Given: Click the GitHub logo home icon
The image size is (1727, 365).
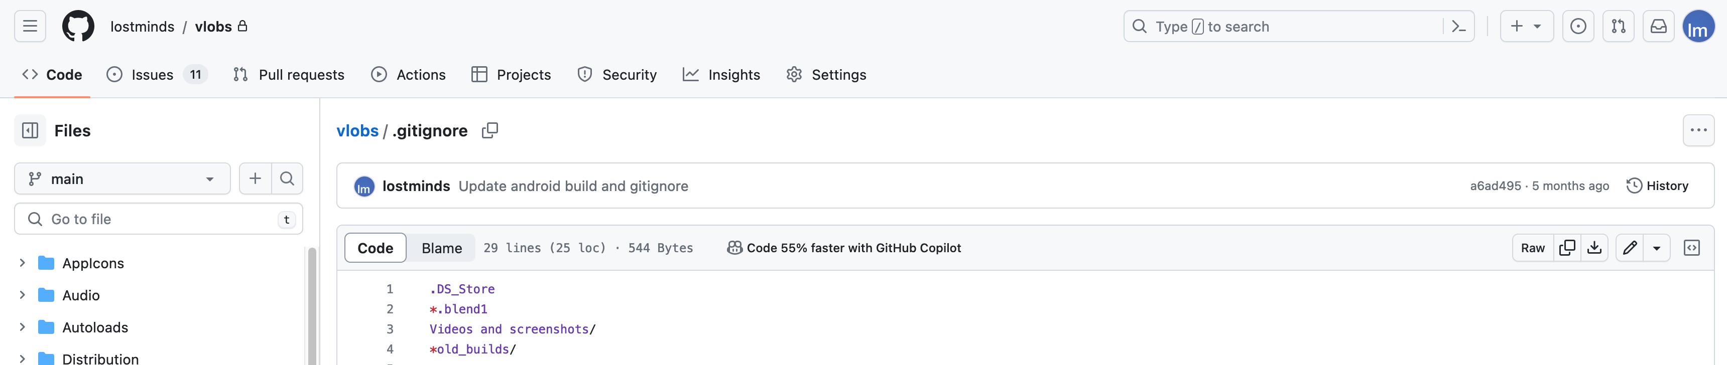Looking at the screenshot, I should click(x=78, y=26).
